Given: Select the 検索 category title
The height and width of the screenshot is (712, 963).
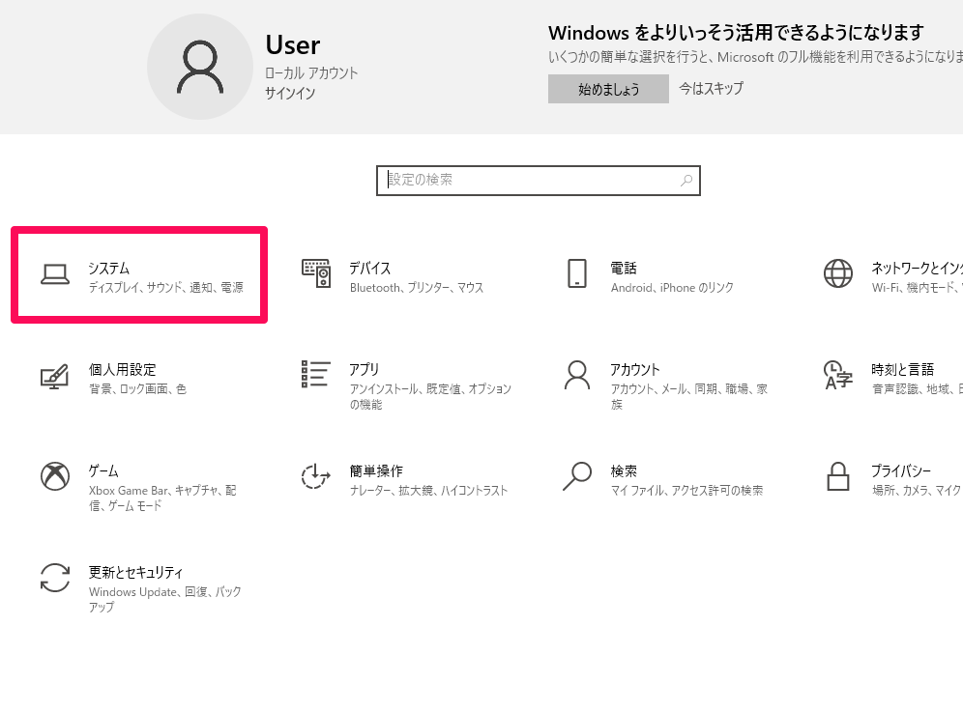Looking at the screenshot, I should point(624,470).
